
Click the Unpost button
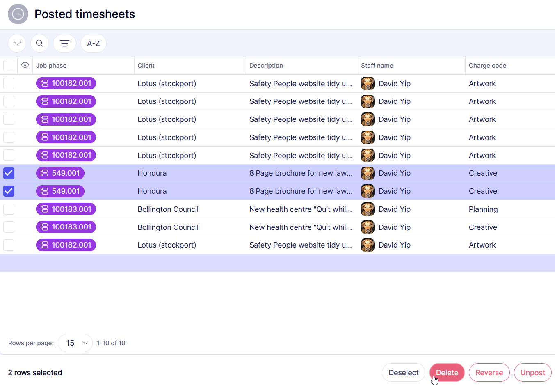(x=532, y=373)
